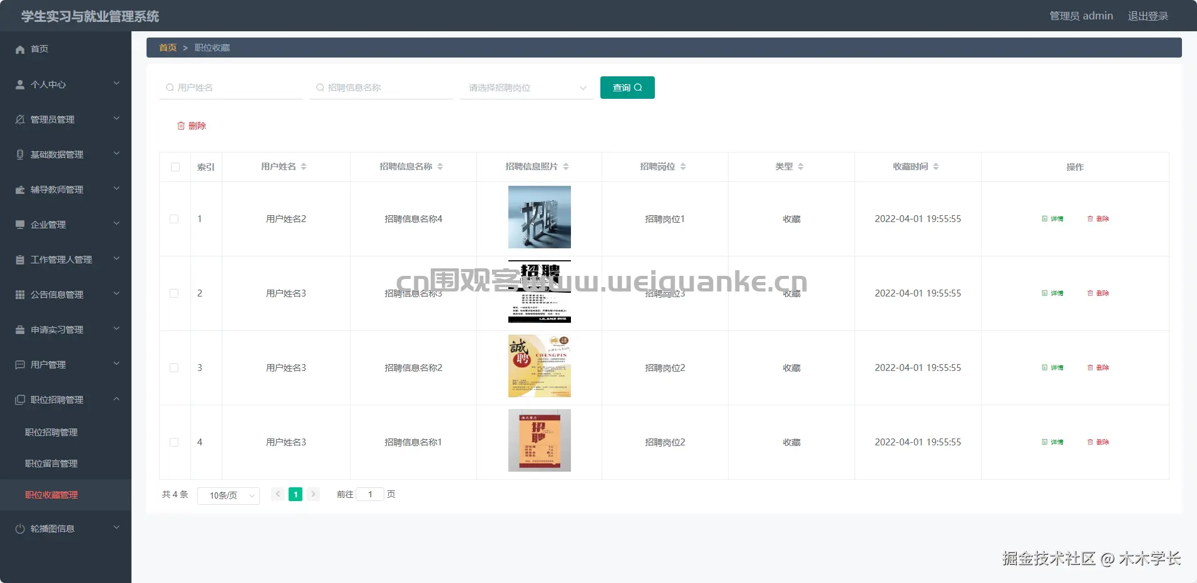
Task: Click 详情 for the 招聘信息名称4 row
Action: pyautogui.click(x=1052, y=219)
